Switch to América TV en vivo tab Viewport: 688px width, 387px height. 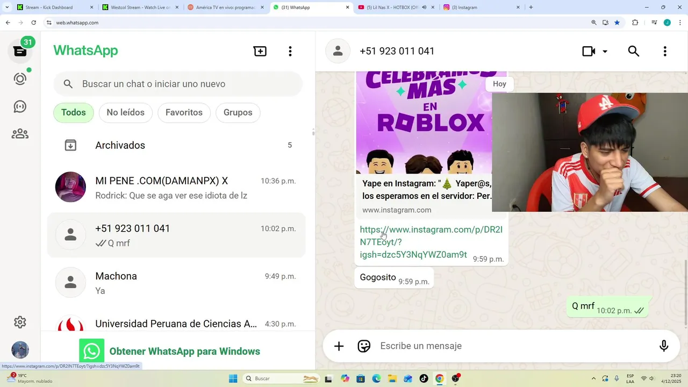point(225,8)
